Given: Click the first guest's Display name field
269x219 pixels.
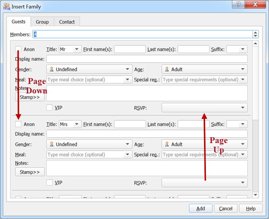Looking at the screenshot, I should (x=147, y=59).
